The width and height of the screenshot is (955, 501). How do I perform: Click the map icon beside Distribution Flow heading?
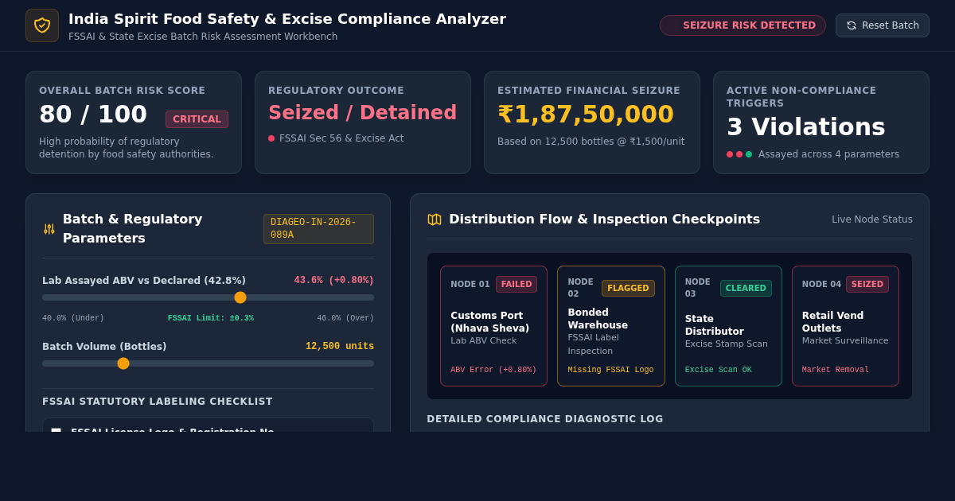[435, 219]
